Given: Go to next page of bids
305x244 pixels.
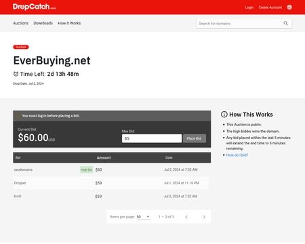Looking at the screenshot, I should pyautogui.click(x=204, y=217).
